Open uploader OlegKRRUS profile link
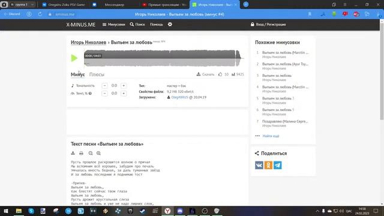384x216 pixels. pyautogui.click(x=179, y=97)
